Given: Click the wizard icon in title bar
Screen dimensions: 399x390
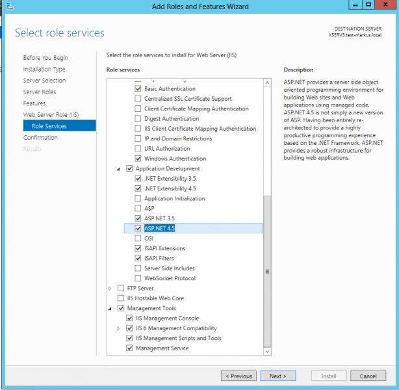Looking at the screenshot, I should [6, 6].
